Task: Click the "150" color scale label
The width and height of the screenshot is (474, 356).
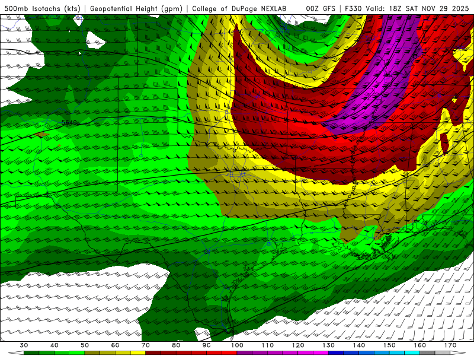Action: click(389, 345)
